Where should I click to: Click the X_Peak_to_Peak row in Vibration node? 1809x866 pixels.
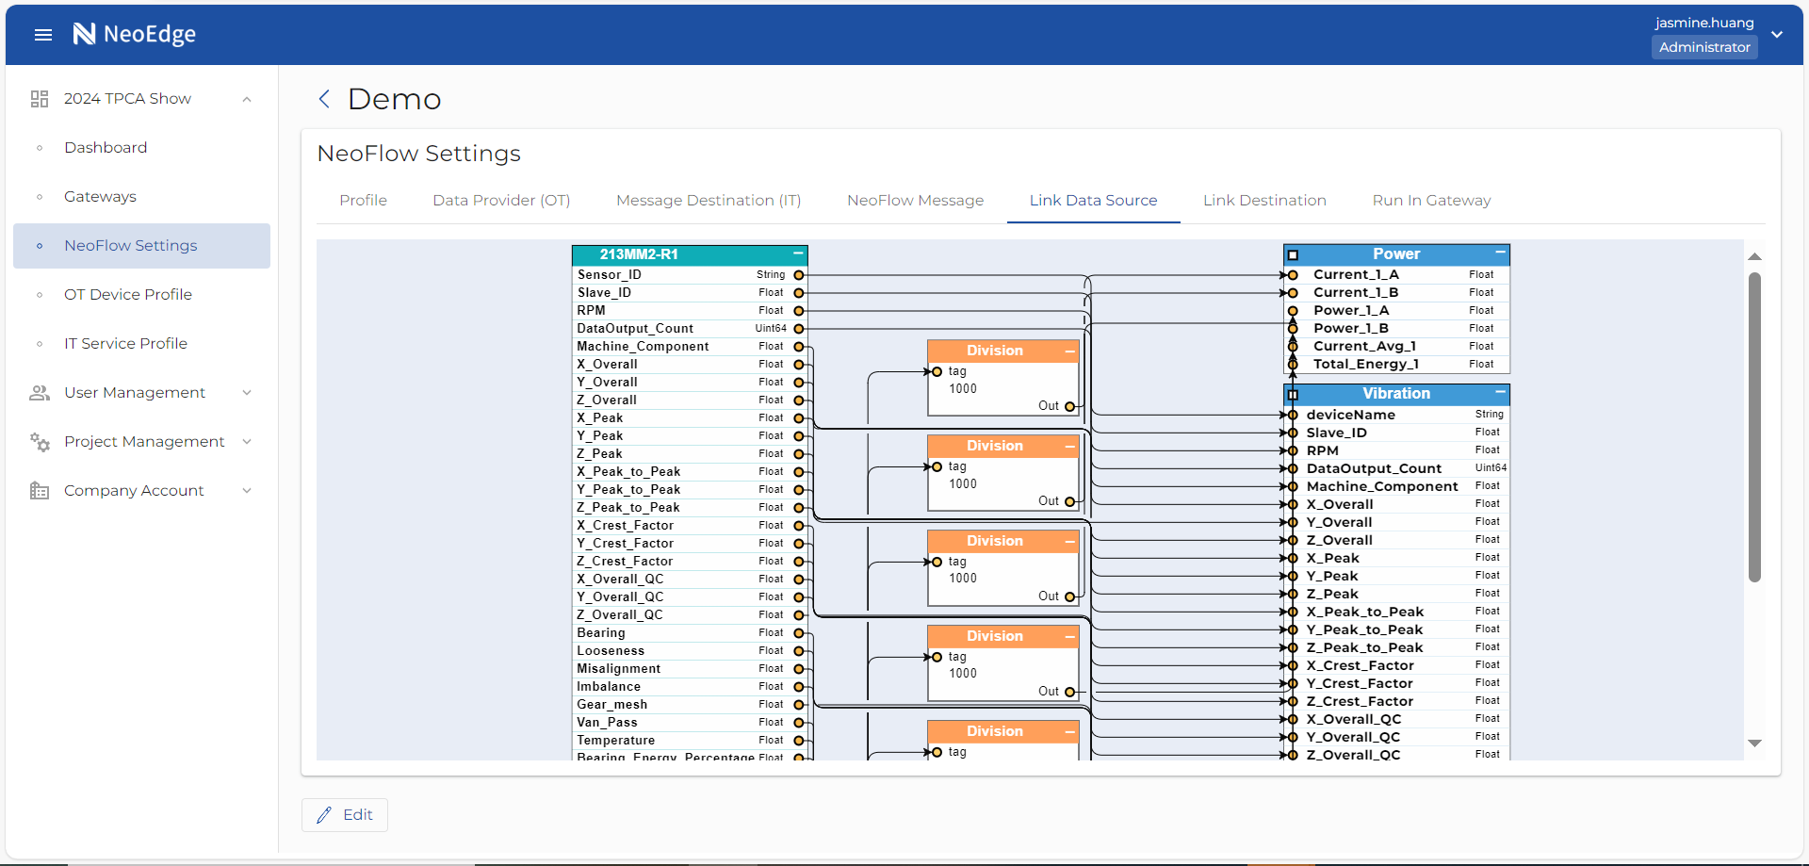[x=1396, y=612]
